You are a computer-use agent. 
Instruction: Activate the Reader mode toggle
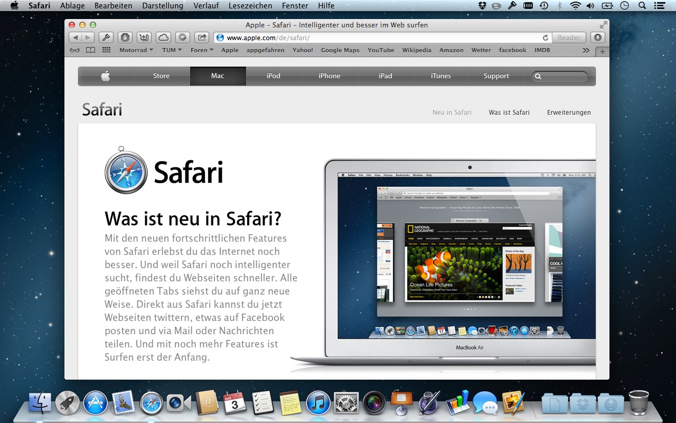coord(569,38)
